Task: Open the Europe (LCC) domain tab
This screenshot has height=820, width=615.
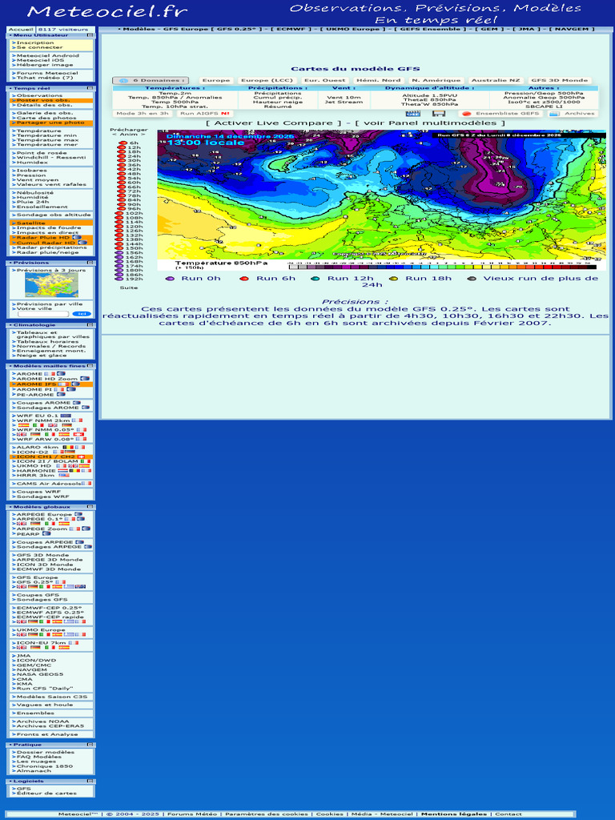Action: click(x=267, y=81)
